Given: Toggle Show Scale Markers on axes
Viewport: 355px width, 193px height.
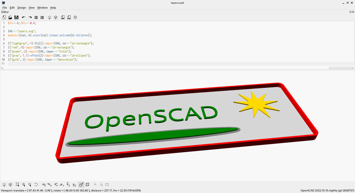Looking at the screenshot, I should point(101,185).
